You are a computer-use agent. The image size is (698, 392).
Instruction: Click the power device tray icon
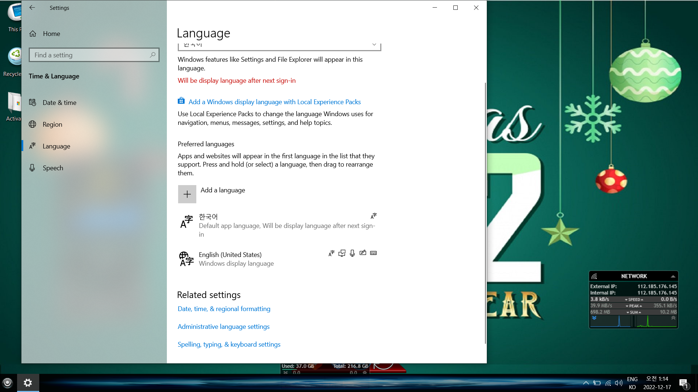pyautogui.click(x=597, y=383)
